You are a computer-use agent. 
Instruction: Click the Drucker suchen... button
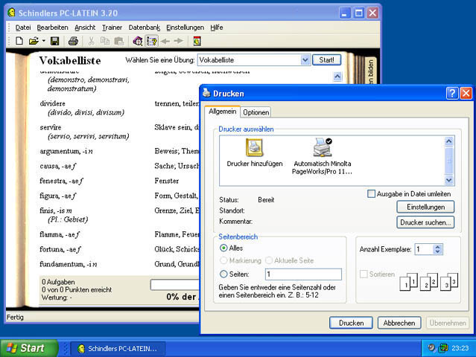click(x=425, y=222)
